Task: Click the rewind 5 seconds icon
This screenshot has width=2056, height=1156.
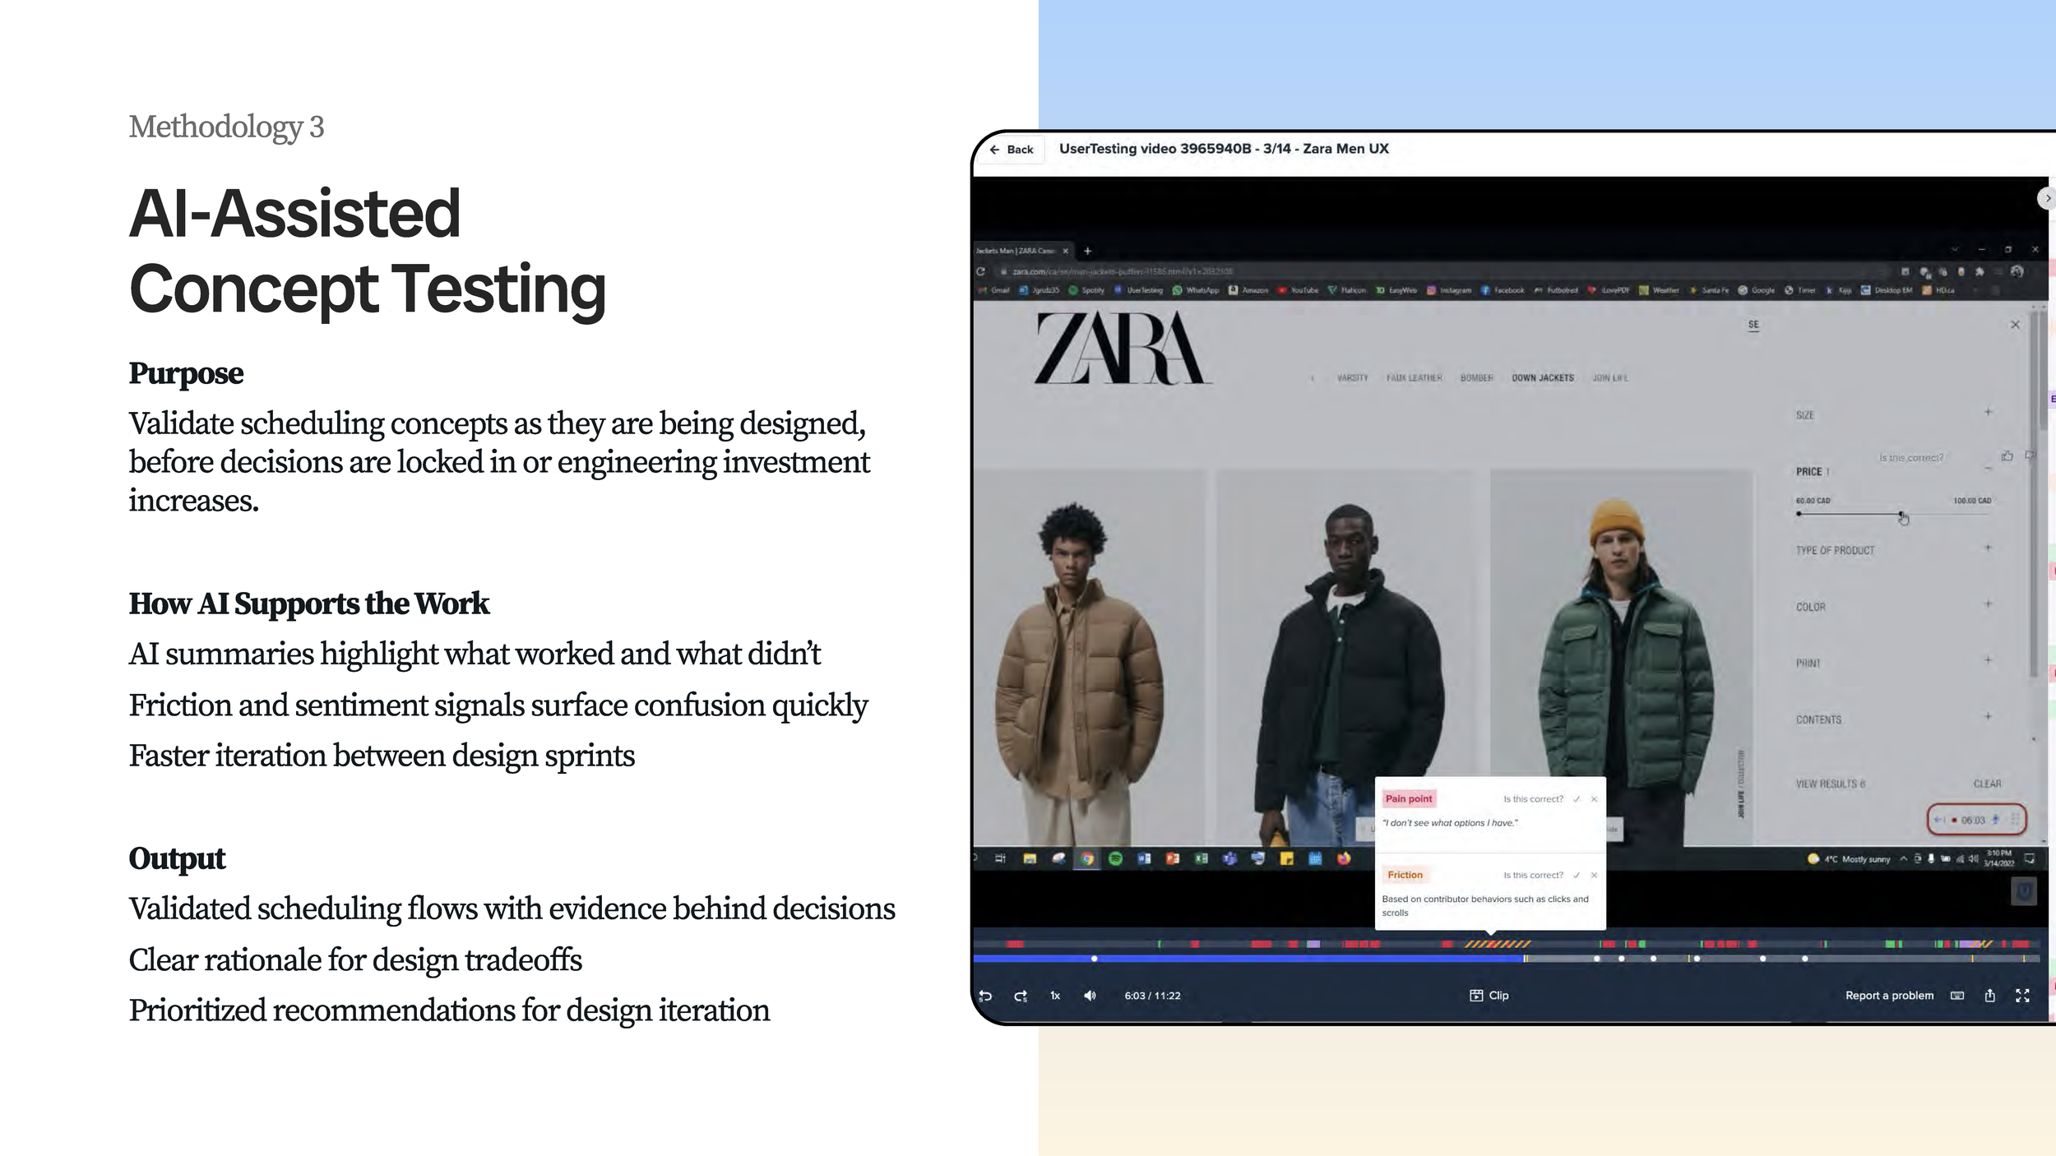Action: tap(985, 996)
